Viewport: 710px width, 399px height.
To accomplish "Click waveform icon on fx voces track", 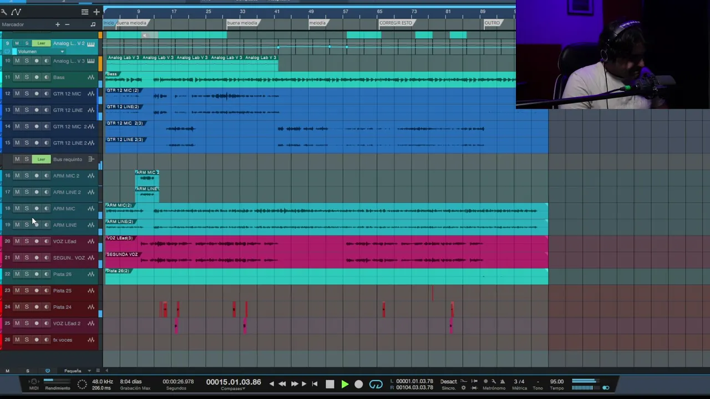I will (91, 340).
